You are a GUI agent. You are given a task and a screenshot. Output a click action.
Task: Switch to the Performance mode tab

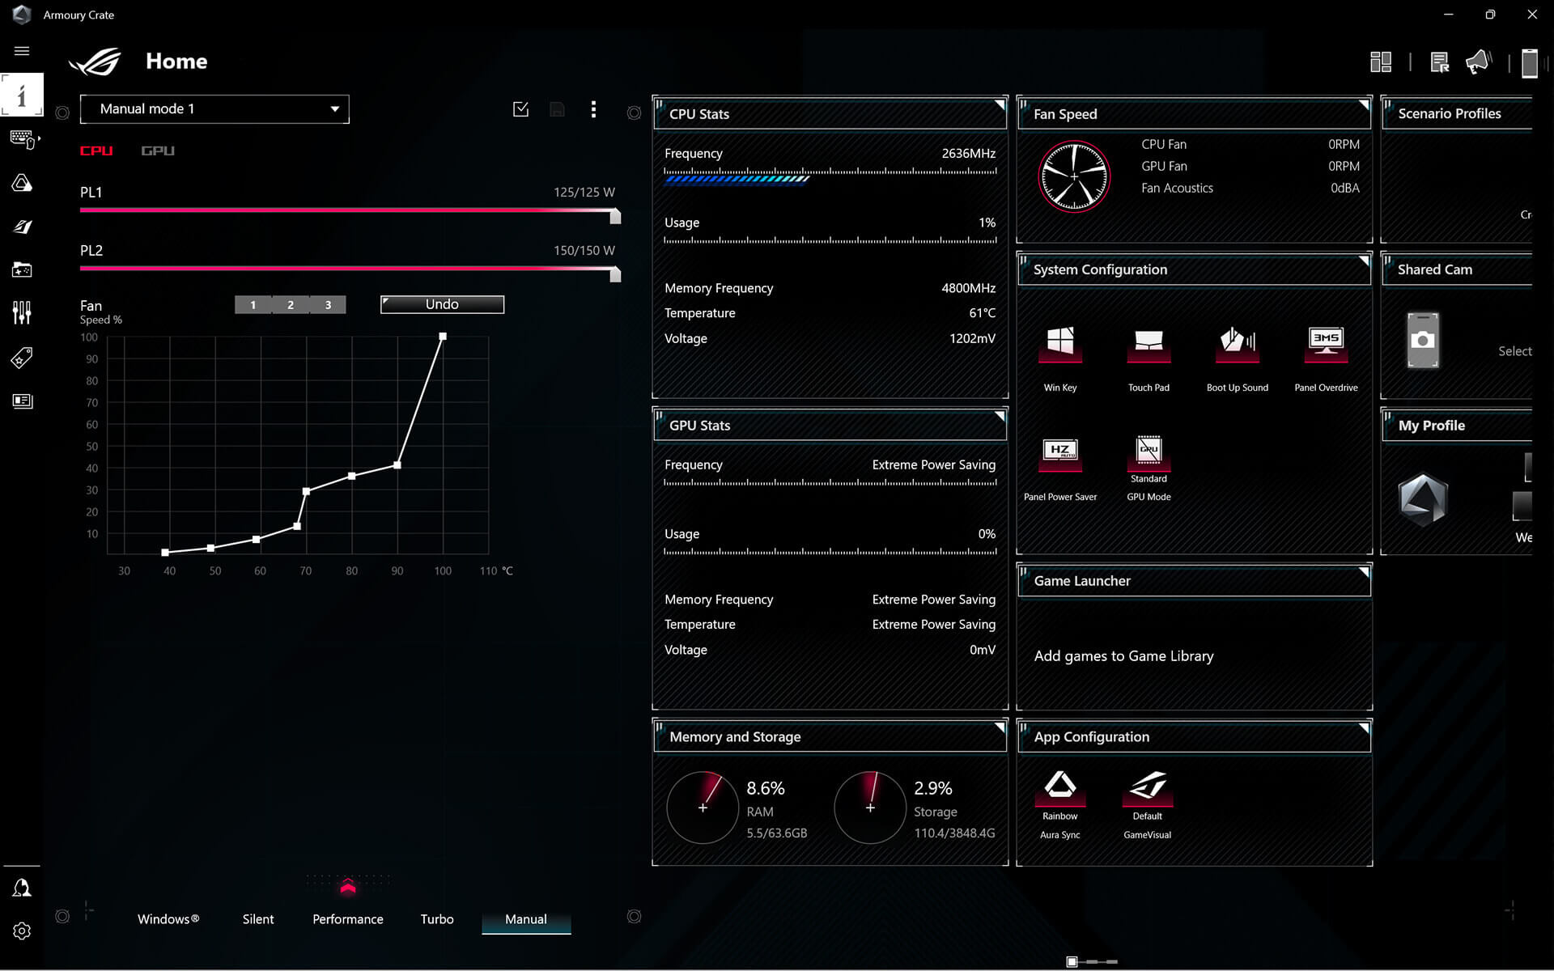pos(348,918)
